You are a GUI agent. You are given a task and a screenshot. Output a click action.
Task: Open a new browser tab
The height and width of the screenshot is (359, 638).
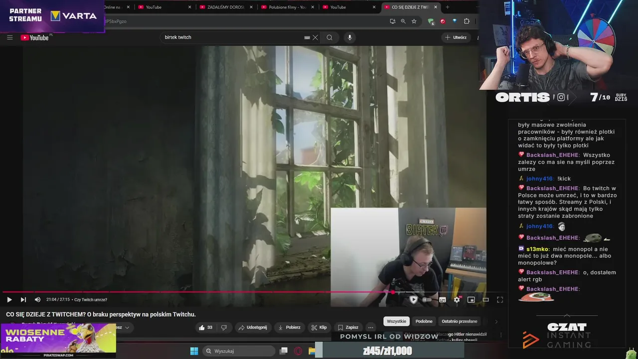click(x=447, y=7)
